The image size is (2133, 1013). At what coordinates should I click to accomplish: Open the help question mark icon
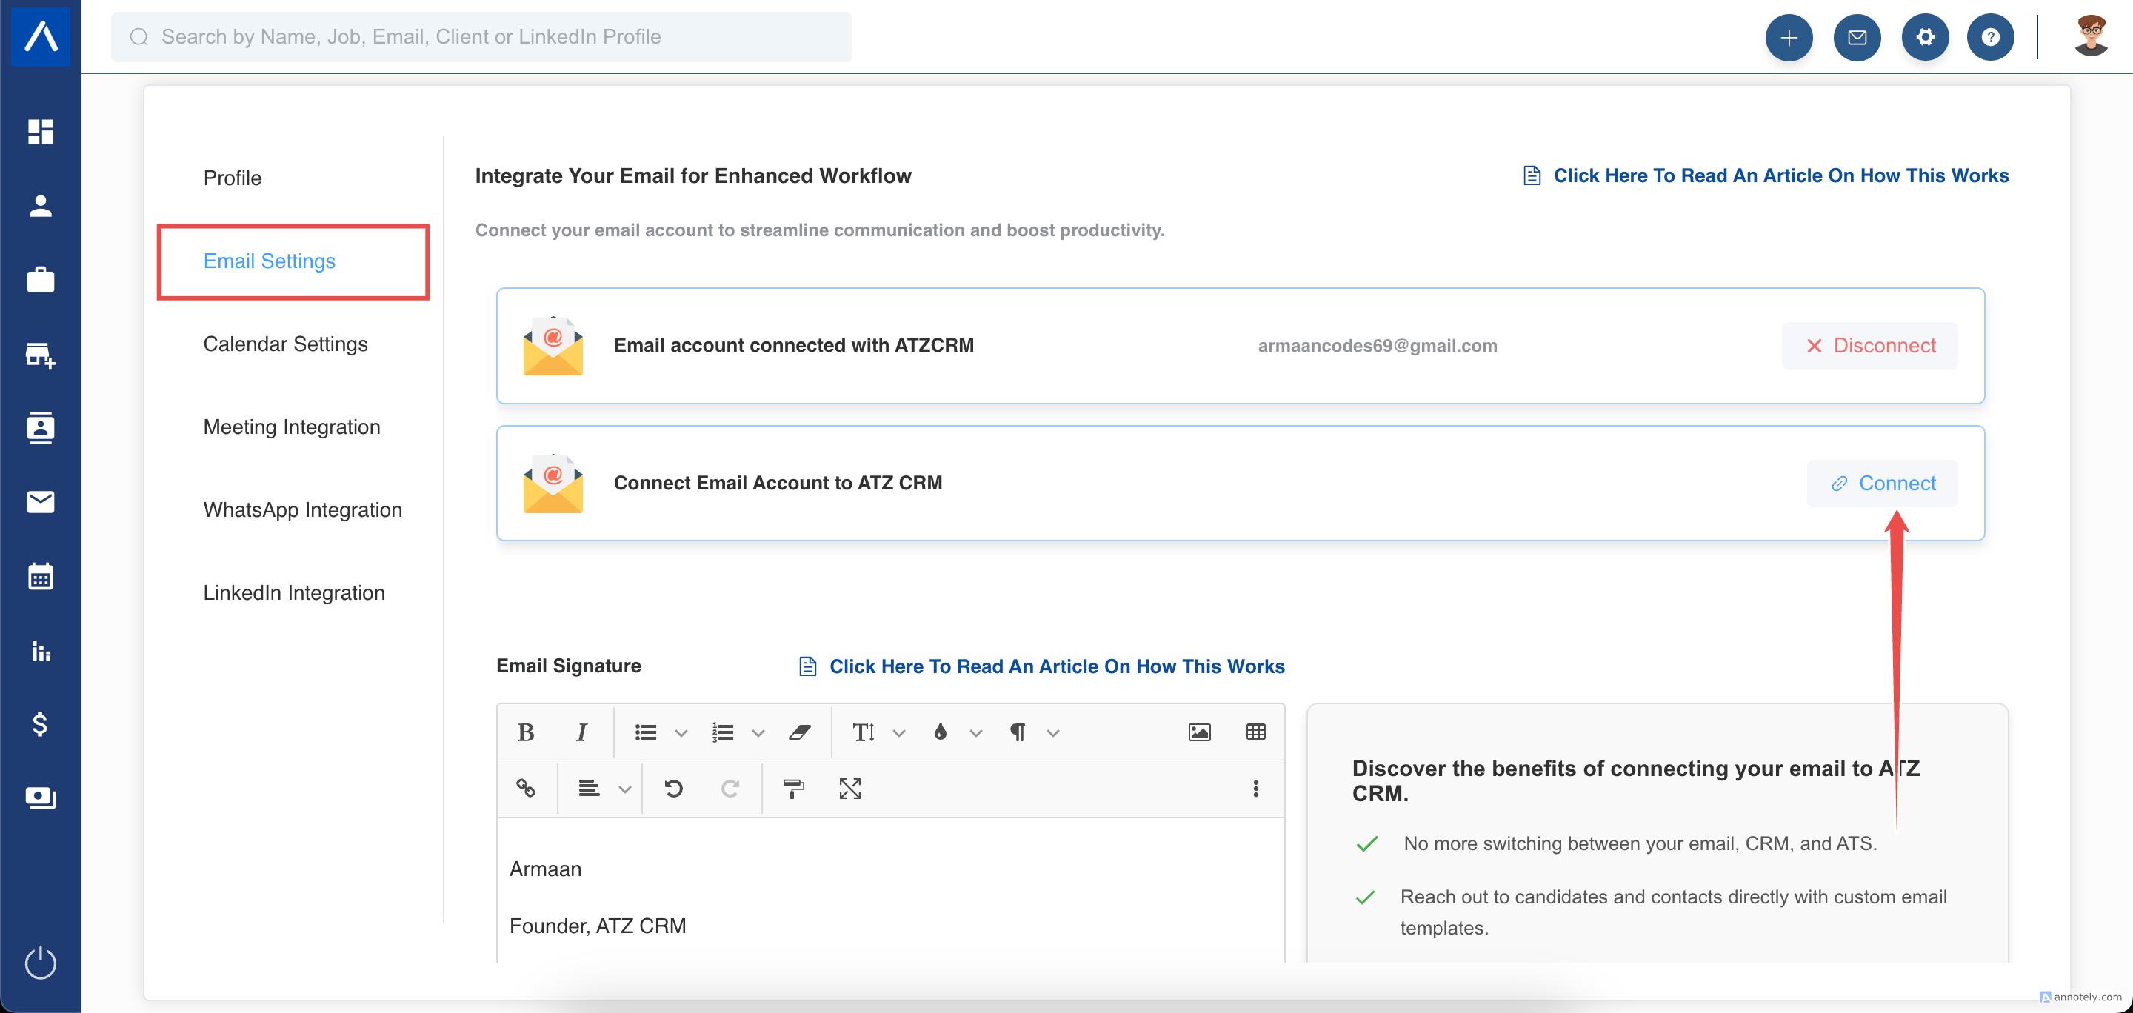(x=1991, y=37)
